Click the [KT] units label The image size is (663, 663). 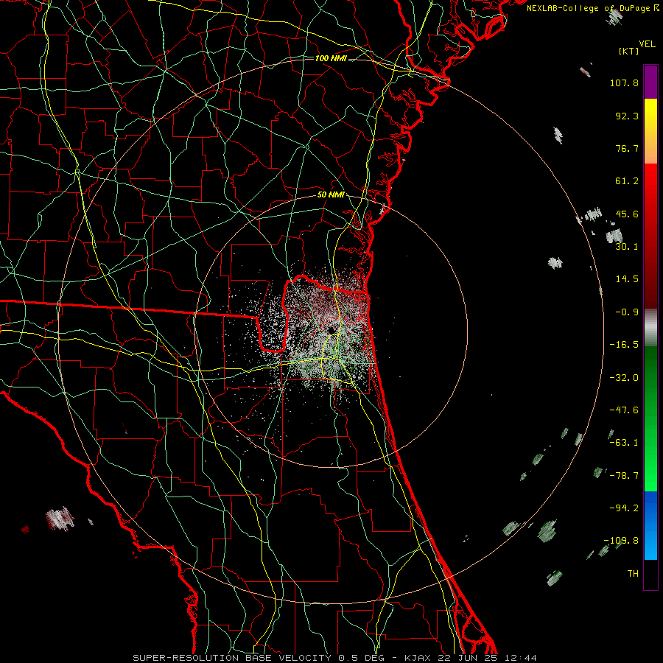point(629,51)
